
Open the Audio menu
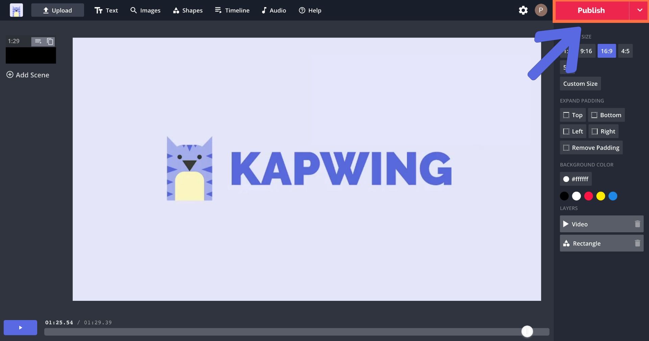coord(274,10)
